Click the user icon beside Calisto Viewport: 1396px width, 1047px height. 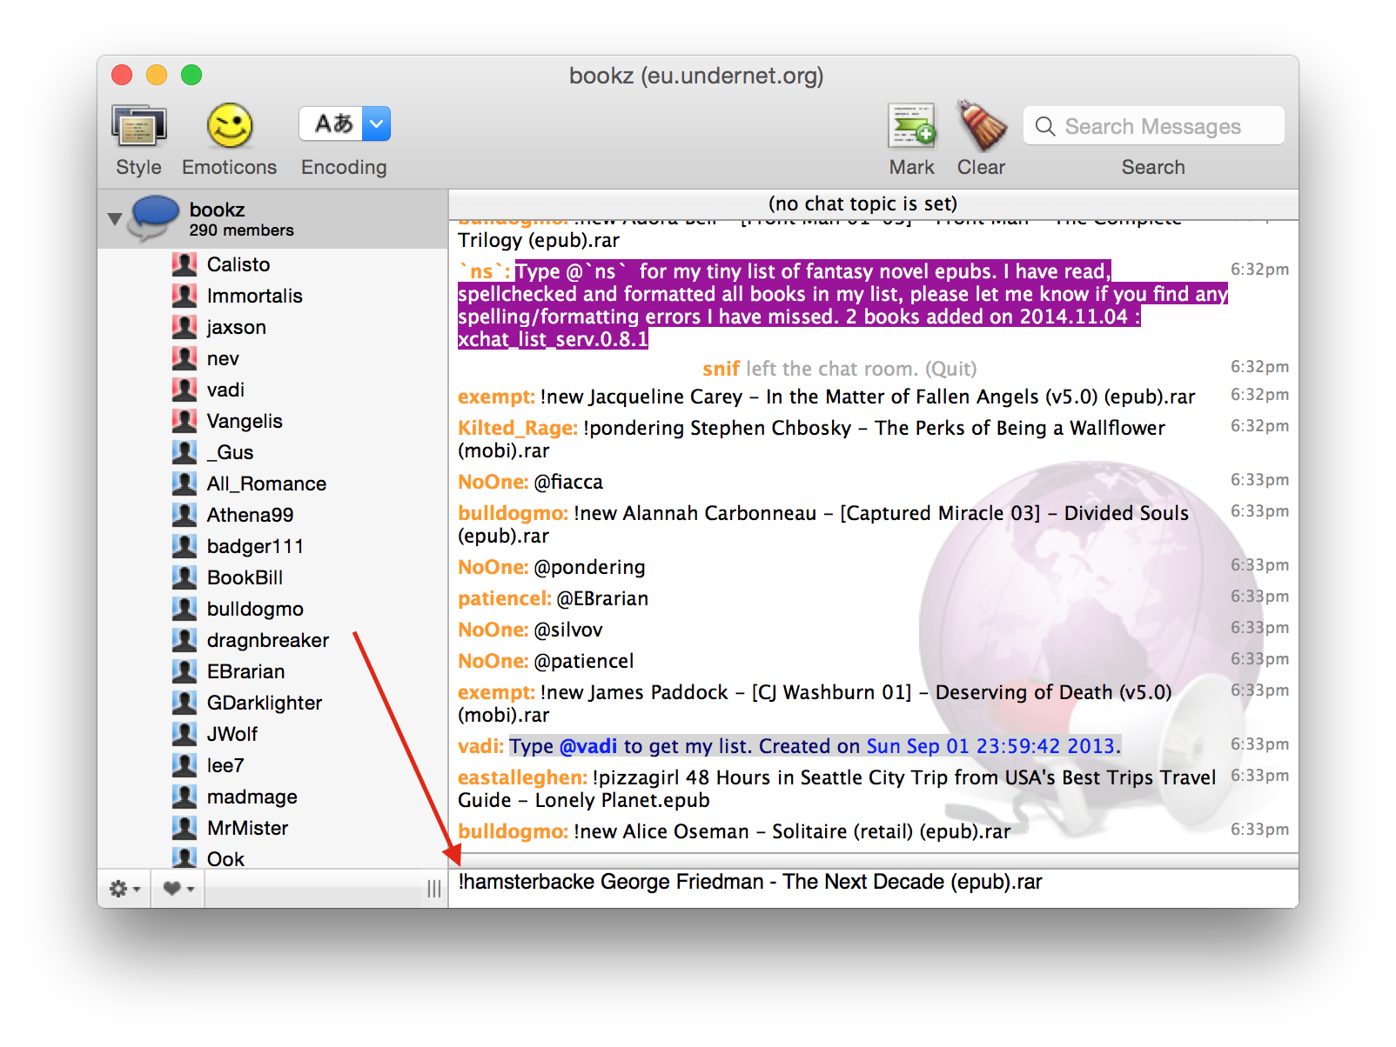coord(185,264)
